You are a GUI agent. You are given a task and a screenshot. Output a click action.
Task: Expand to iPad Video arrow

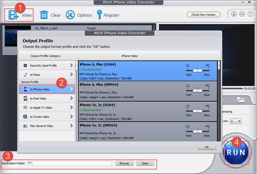[x=71, y=98]
